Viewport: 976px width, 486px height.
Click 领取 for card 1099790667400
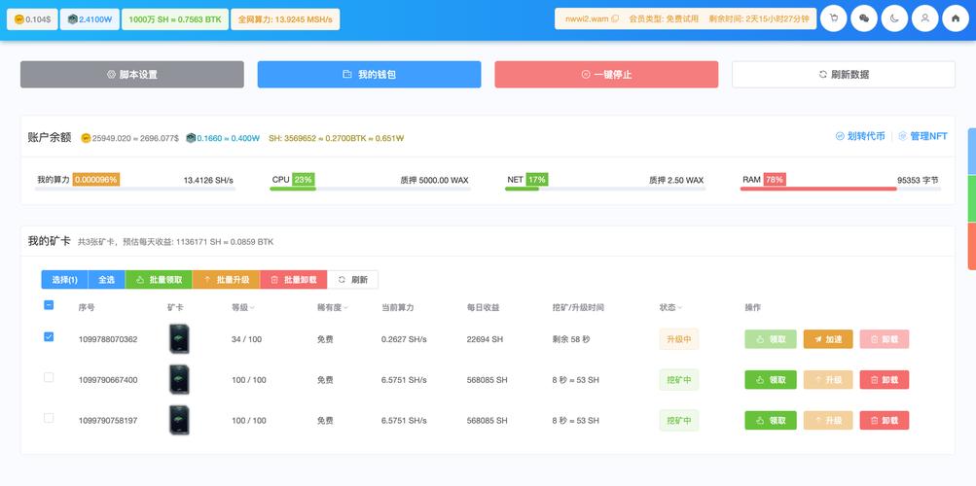click(x=771, y=380)
